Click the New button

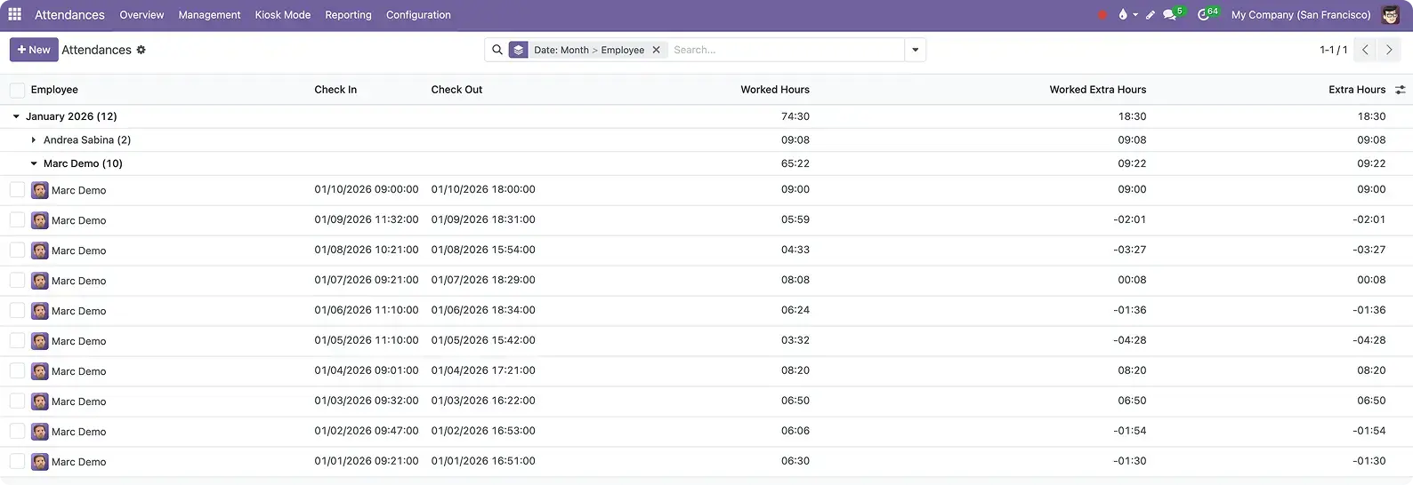[34, 50]
